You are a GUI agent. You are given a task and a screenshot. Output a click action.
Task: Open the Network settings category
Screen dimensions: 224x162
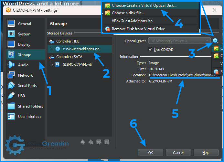pyautogui.click(x=26, y=75)
